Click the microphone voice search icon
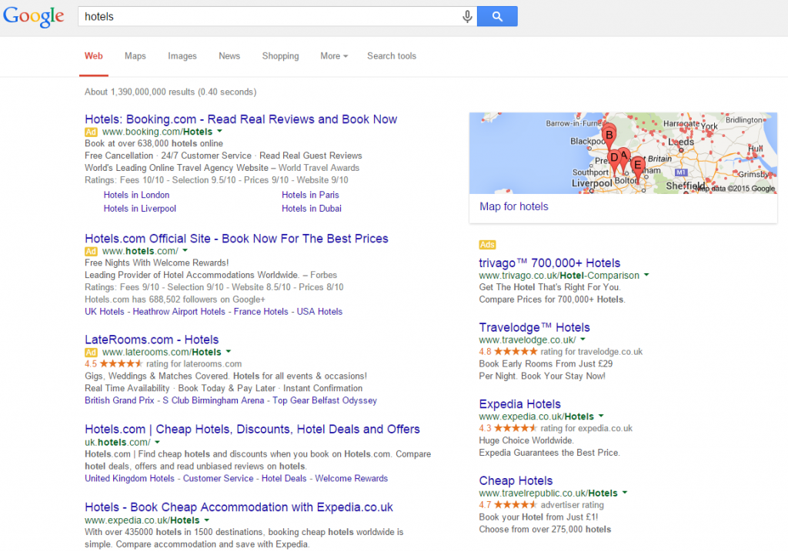This screenshot has height=552, width=788. [x=467, y=16]
